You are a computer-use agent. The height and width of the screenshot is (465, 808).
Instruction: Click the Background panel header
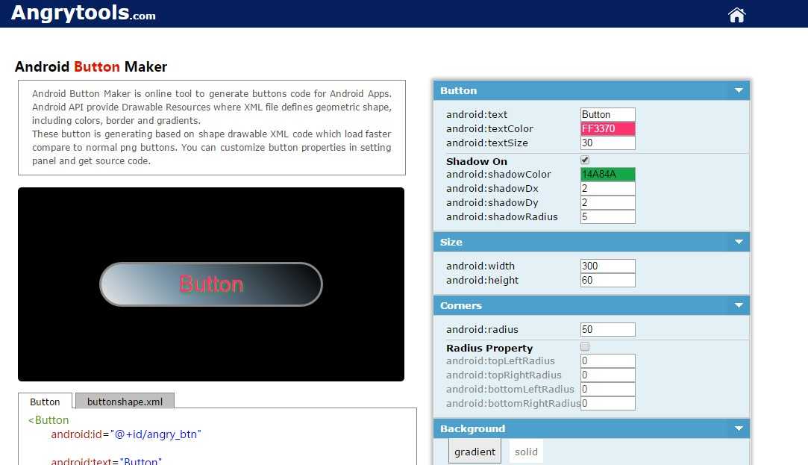[x=592, y=428]
